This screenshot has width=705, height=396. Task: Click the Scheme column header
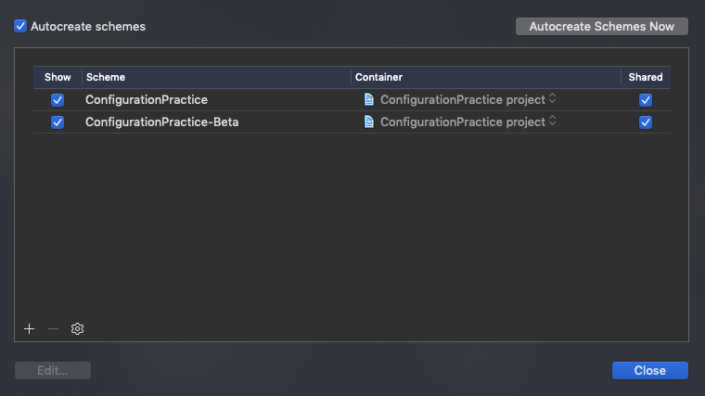tap(215, 77)
